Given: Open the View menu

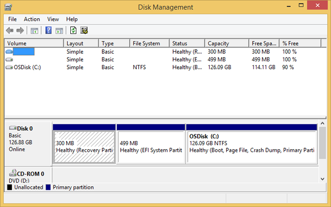Looking at the screenshot, I should pyautogui.click(x=53, y=19).
